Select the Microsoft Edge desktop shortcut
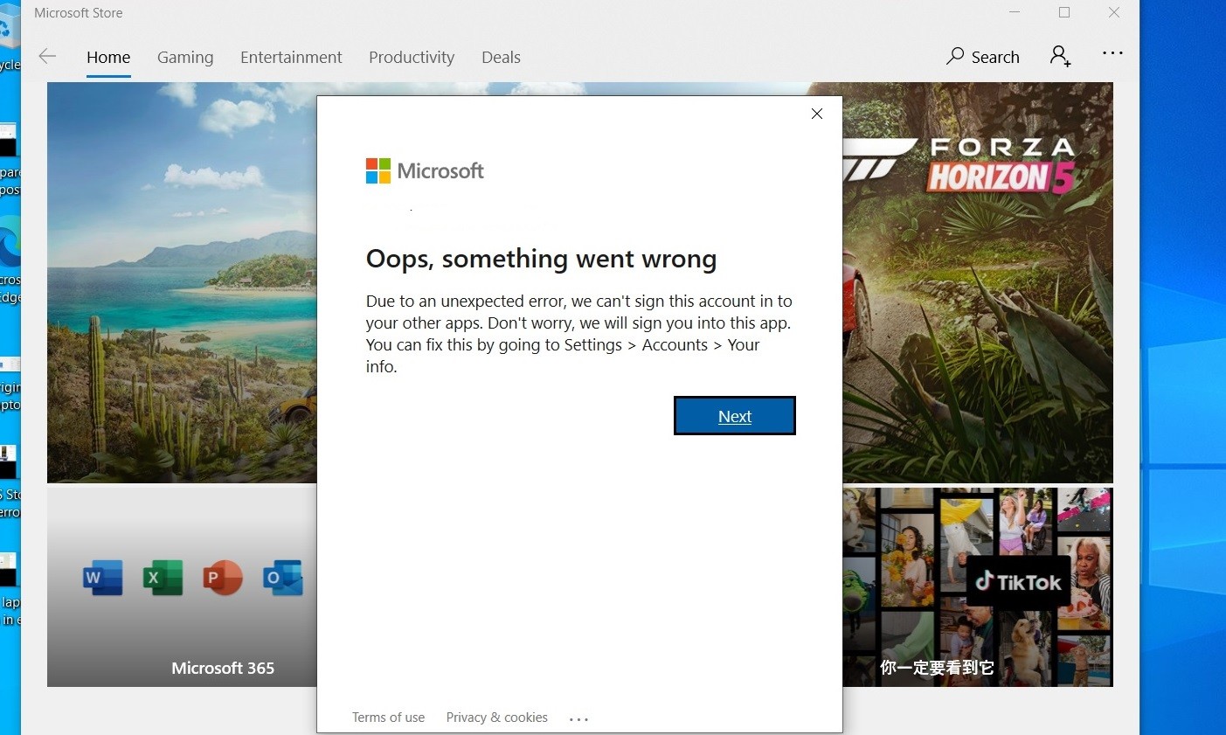This screenshot has width=1226, height=735. 10,262
